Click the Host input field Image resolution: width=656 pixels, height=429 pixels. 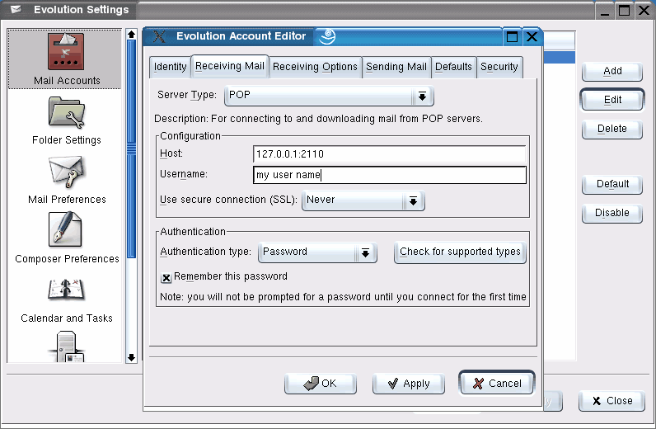click(x=390, y=154)
